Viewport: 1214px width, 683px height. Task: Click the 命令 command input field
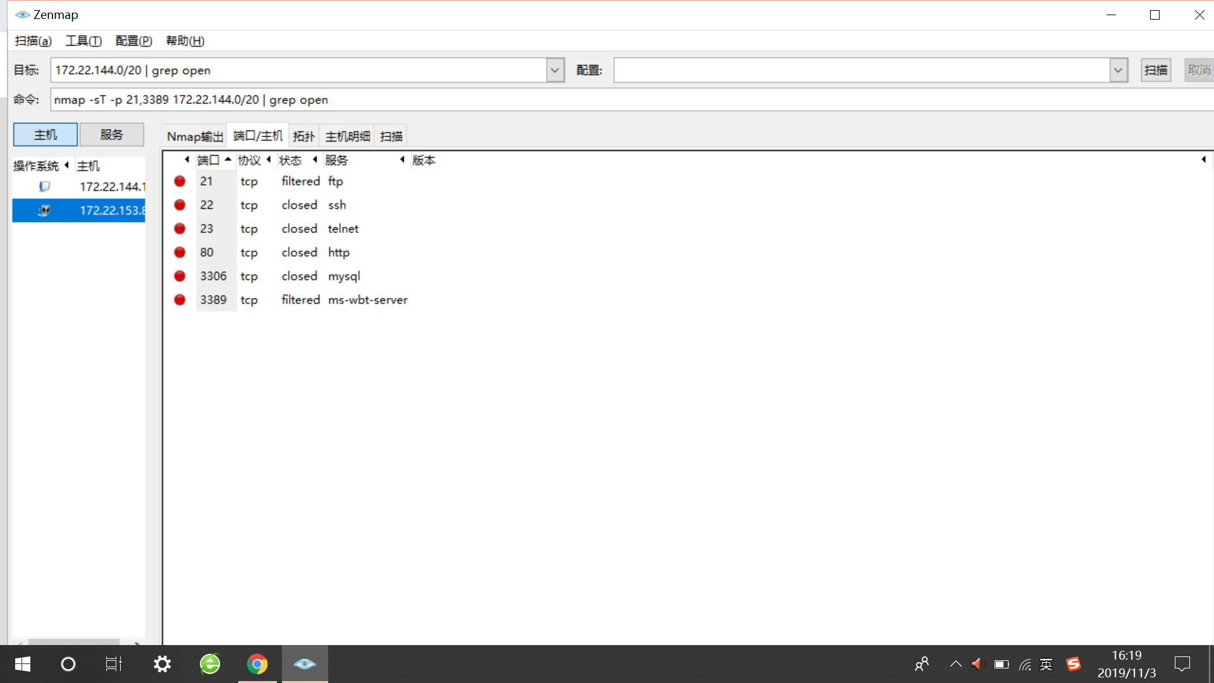point(569,100)
